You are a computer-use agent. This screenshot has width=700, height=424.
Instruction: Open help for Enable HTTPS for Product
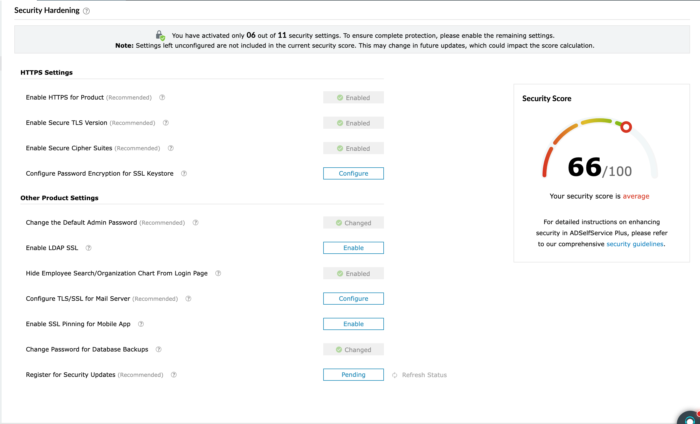click(x=162, y=97)
